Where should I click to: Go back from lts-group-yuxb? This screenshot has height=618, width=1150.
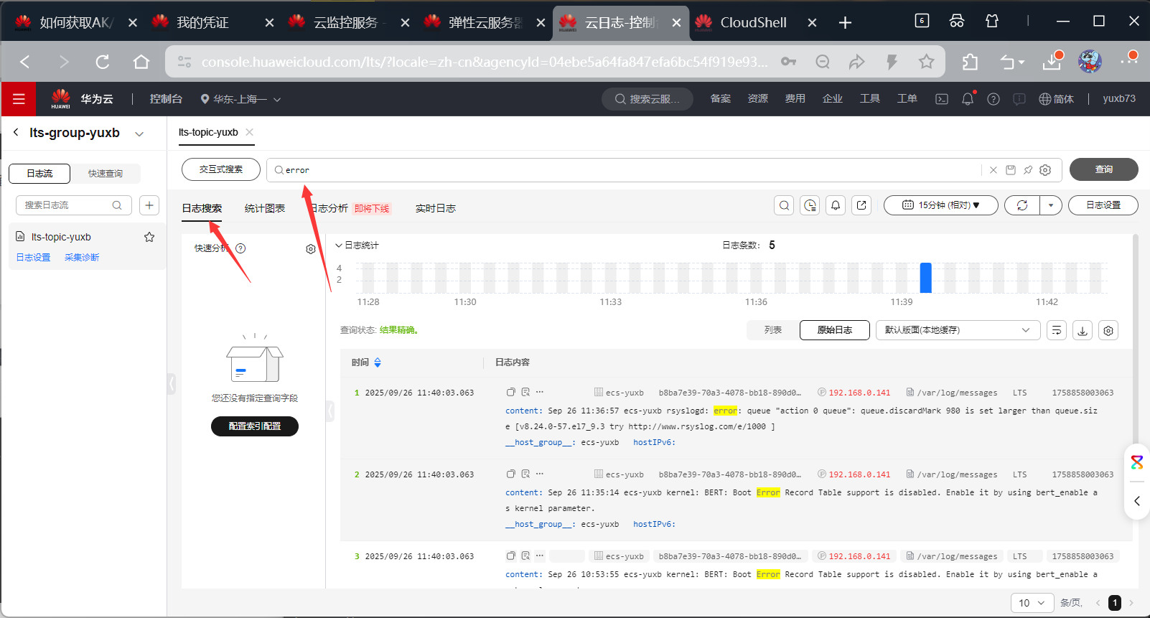pos(16,133)
